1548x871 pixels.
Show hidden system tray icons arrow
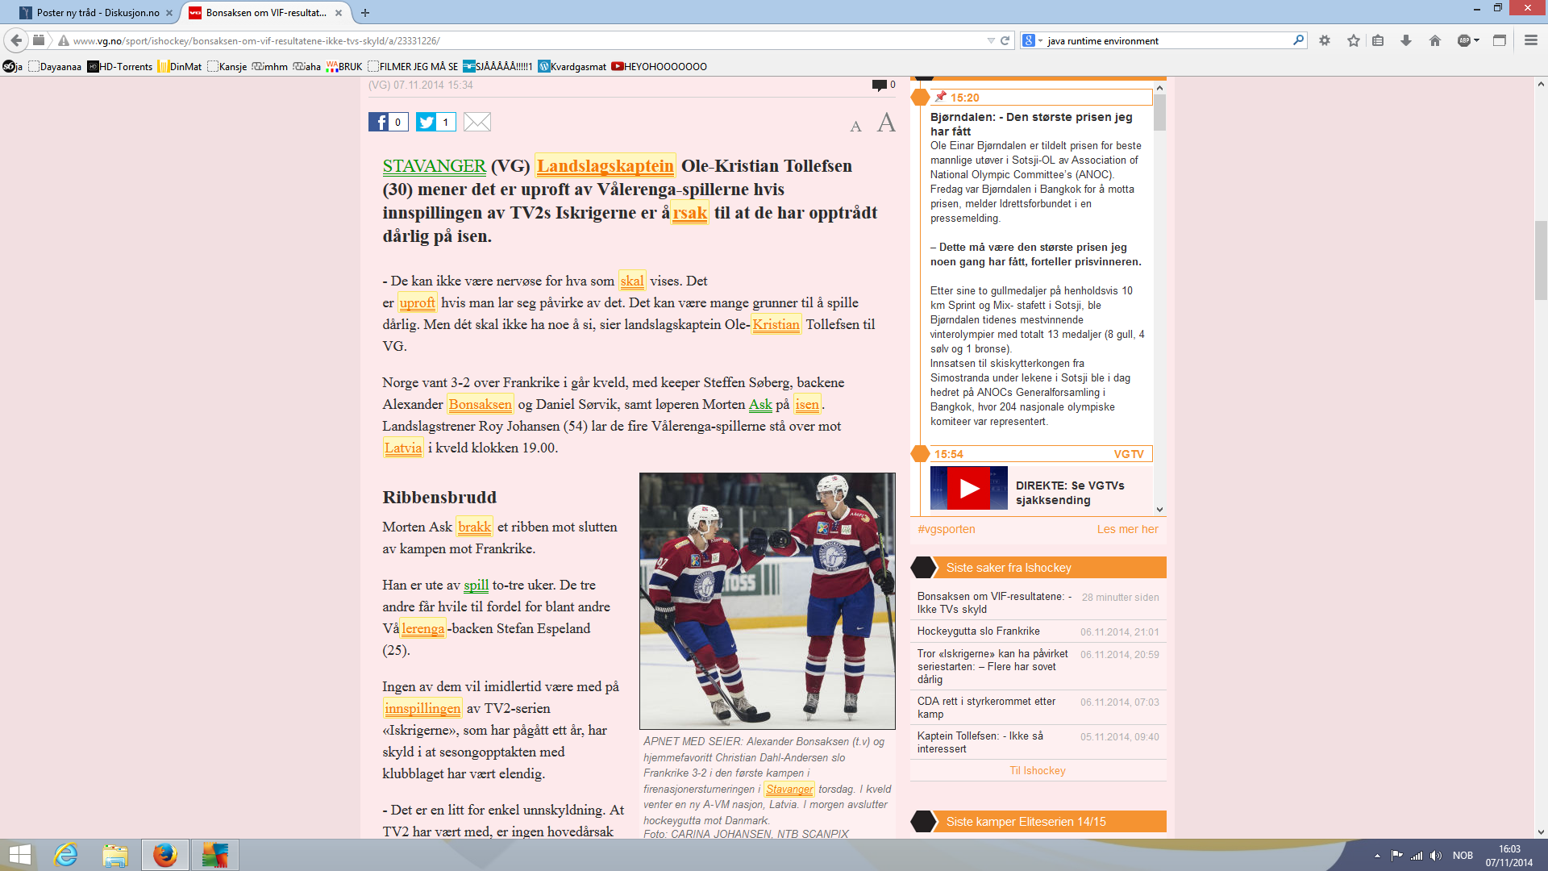[1377, 856]
